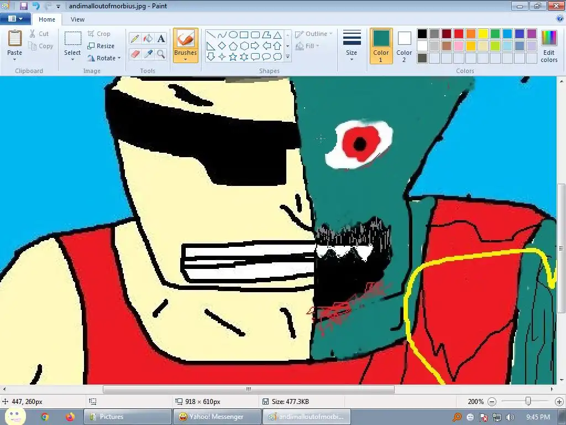The width and height of the screenshot is (566, 425).
Task: Switch to the View tab
Action: pyautogui.click(x=77, y=19)
